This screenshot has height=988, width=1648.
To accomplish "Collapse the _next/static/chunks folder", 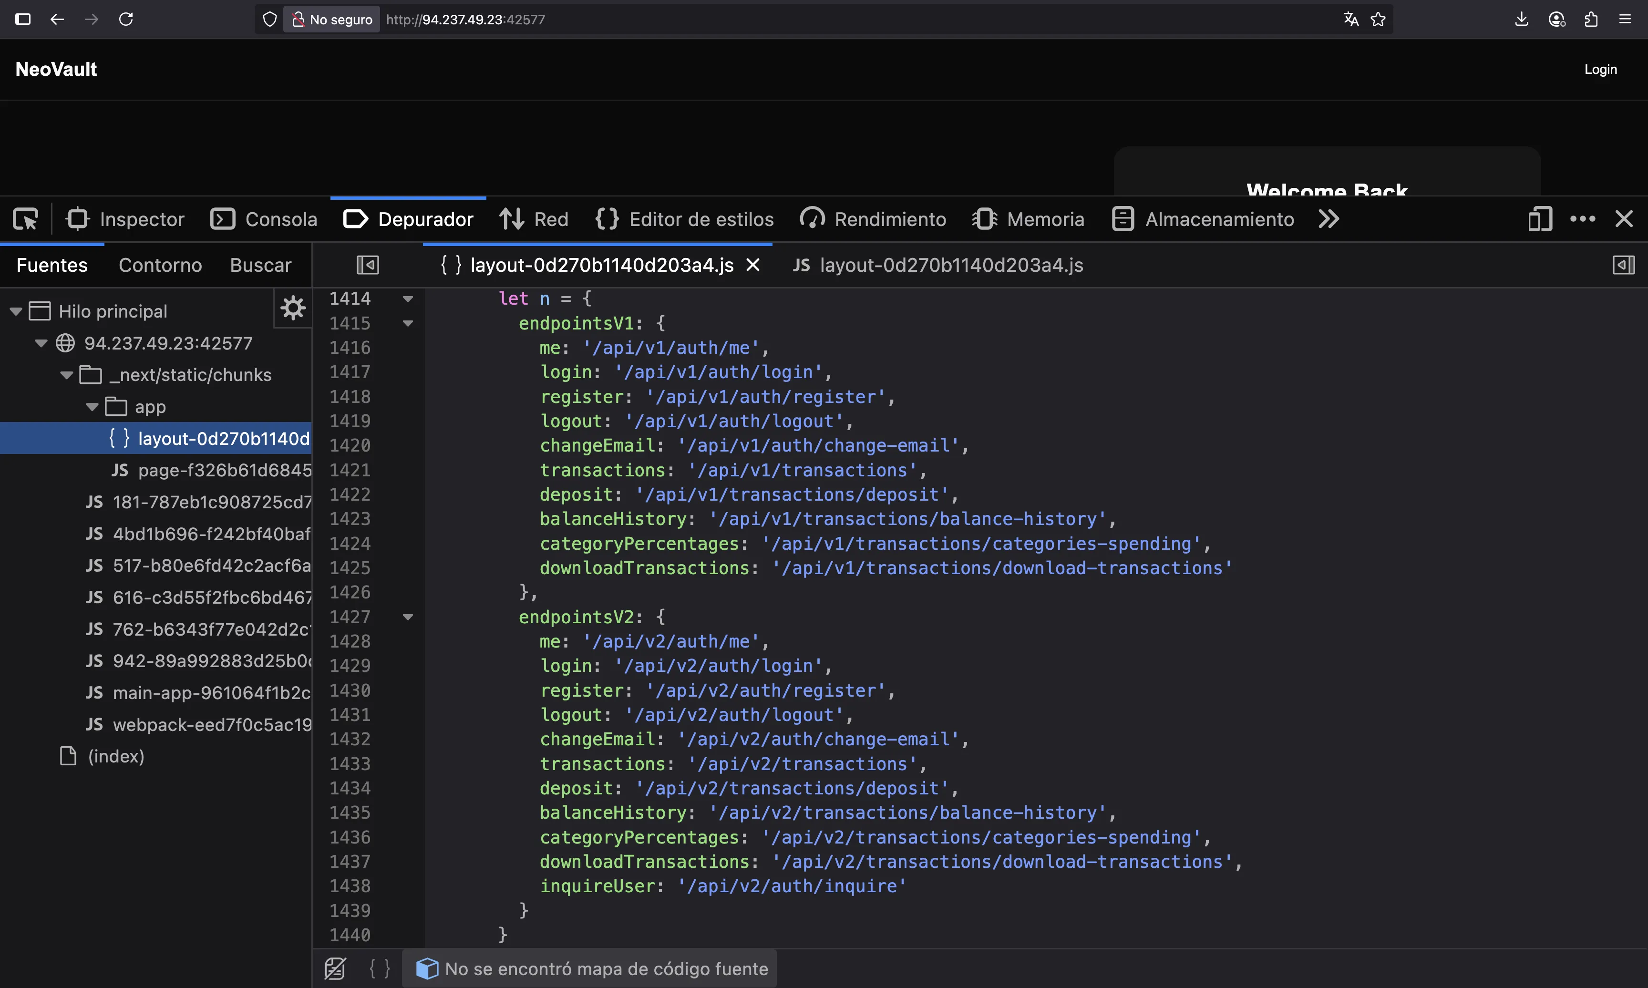I will [x=67, y=375].
